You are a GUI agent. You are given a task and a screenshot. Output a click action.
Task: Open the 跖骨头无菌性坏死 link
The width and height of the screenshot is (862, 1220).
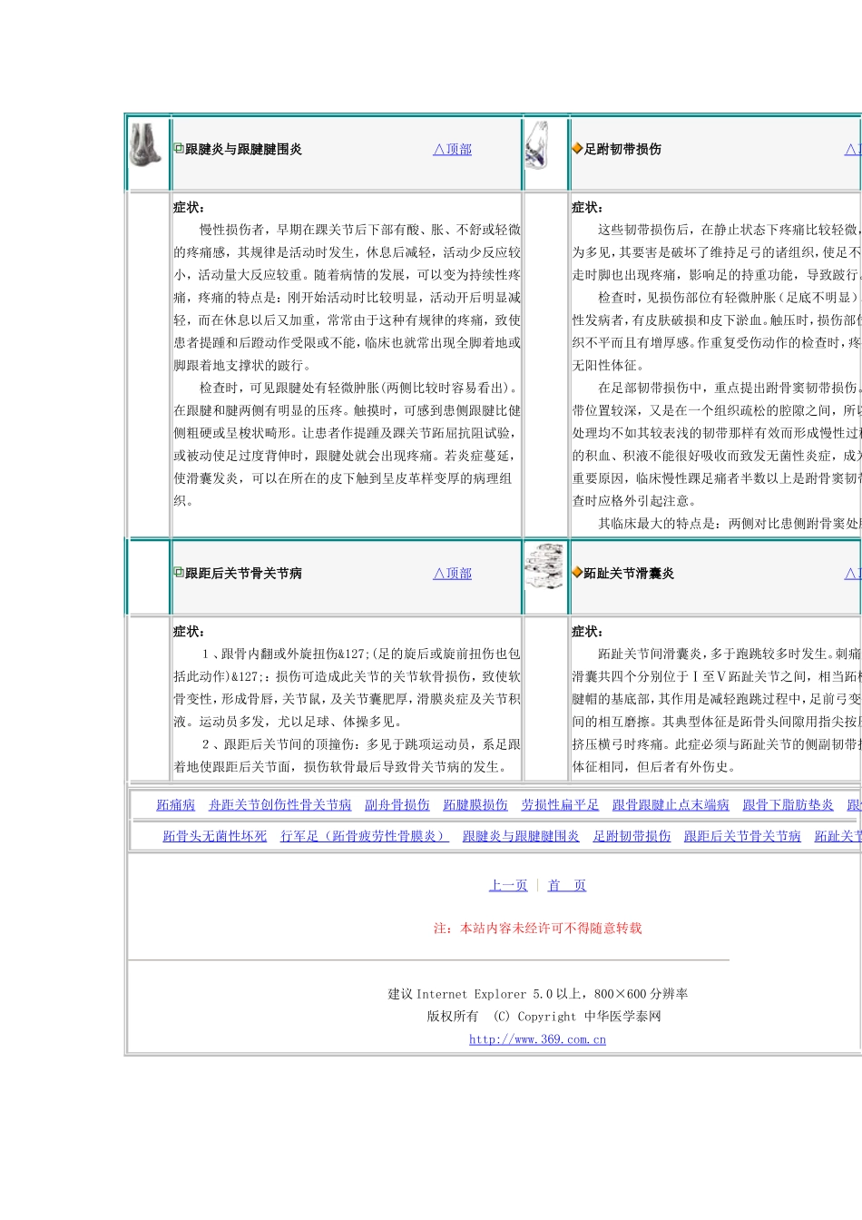[x=215, y=837]
